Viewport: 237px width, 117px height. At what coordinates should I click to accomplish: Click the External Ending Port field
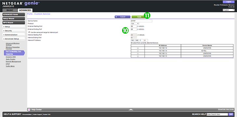tap(134, 29)
